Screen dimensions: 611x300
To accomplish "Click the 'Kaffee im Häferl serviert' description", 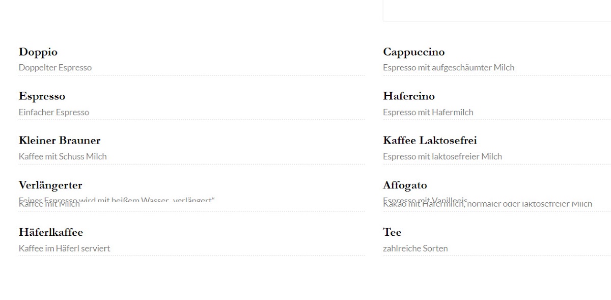I will click(64, 249).
